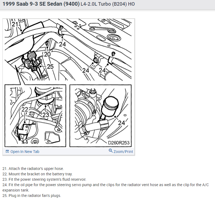Click step 21 about the radiator's upper hose
The width and height of the screenshot is (215, 205).
pos(33,169)
